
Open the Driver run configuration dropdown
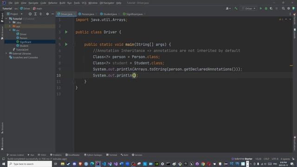pos(249,8)
